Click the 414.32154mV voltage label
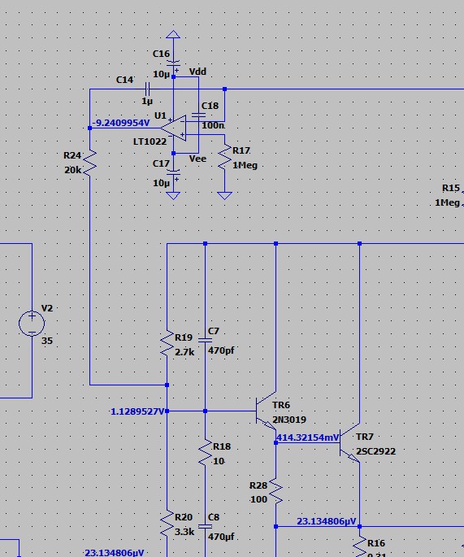Screen dimensions: 464x557 point(307,437)
